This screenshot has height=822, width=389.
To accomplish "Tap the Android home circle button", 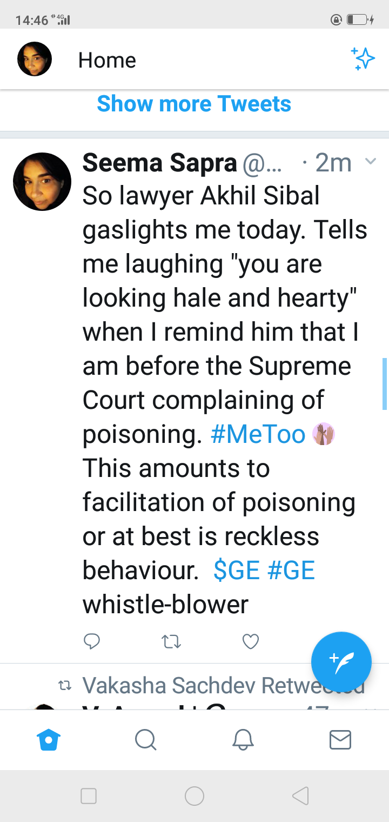I will (x=194, y=796).
